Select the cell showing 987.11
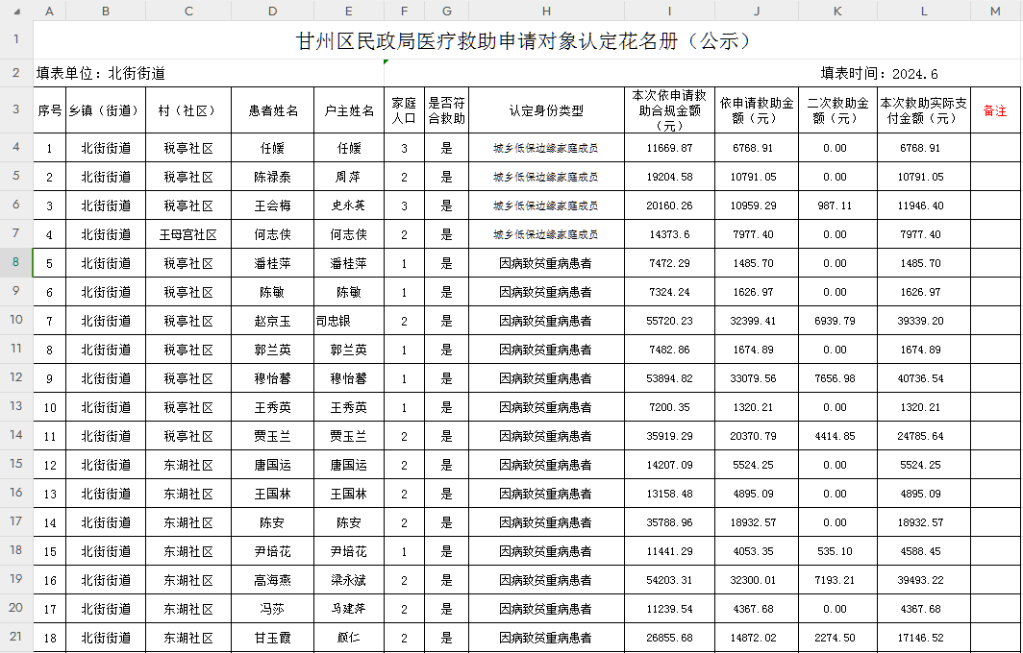 click(x=836, y=206)
